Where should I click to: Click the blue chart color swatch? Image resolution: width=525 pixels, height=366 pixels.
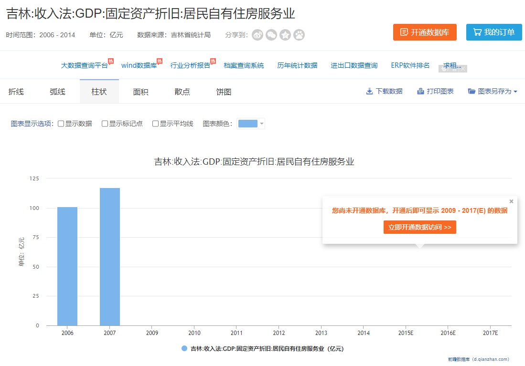[x=247, y=124]
